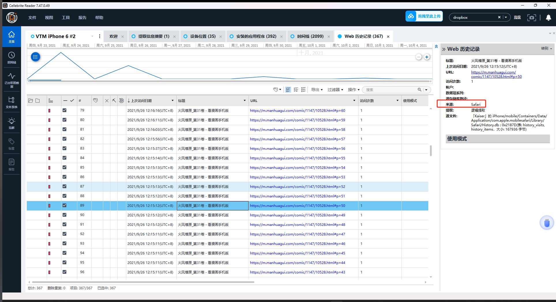Image resolution: width=556 pixels, height=302 pixels.
Task: Click the notification bell icon
Action: pyautogui.click(x=548, y=18)
